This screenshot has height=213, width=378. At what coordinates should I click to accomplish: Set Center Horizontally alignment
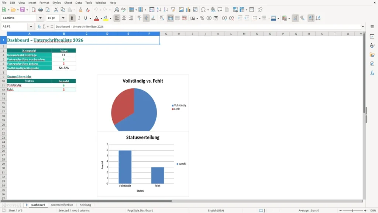point(124,18)
